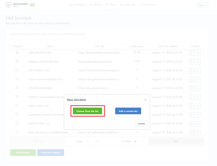Go to the Dashboard tab

click(x=78, y=5)
